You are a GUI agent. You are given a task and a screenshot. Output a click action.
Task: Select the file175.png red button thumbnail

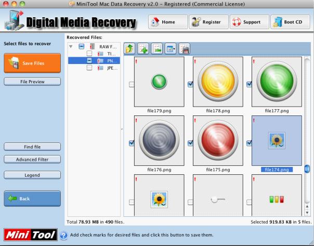[x=218, y=140]
